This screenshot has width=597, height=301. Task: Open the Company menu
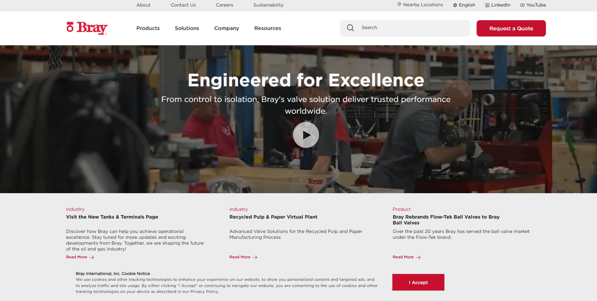[227, 28]
